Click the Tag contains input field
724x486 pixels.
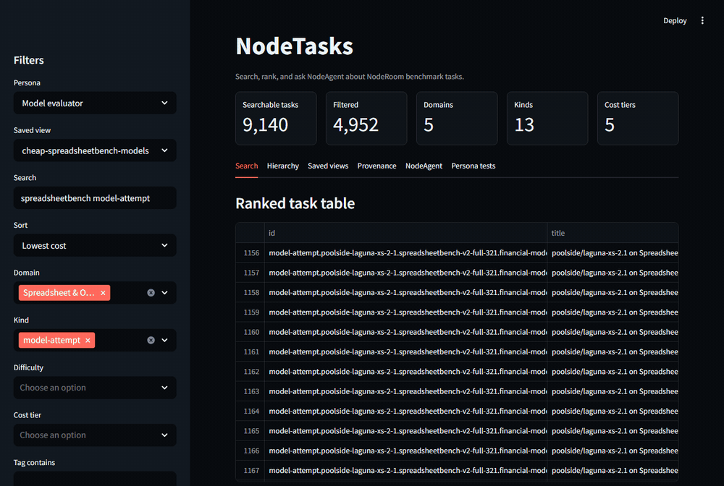(x=95, y=479)
